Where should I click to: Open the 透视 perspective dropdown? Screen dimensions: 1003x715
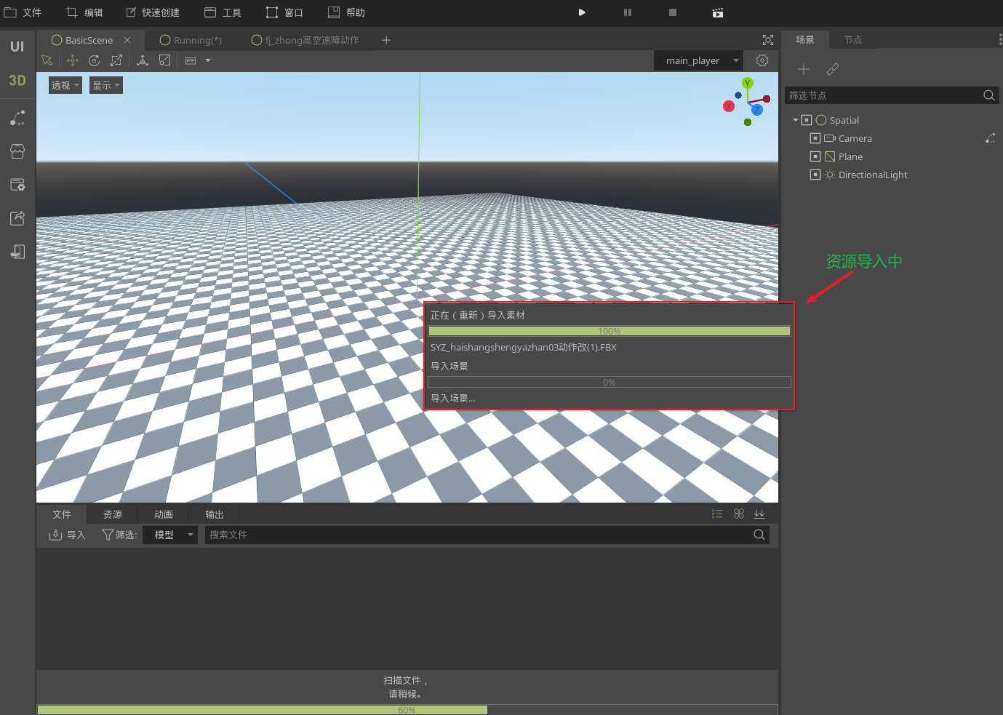[65, 85]
